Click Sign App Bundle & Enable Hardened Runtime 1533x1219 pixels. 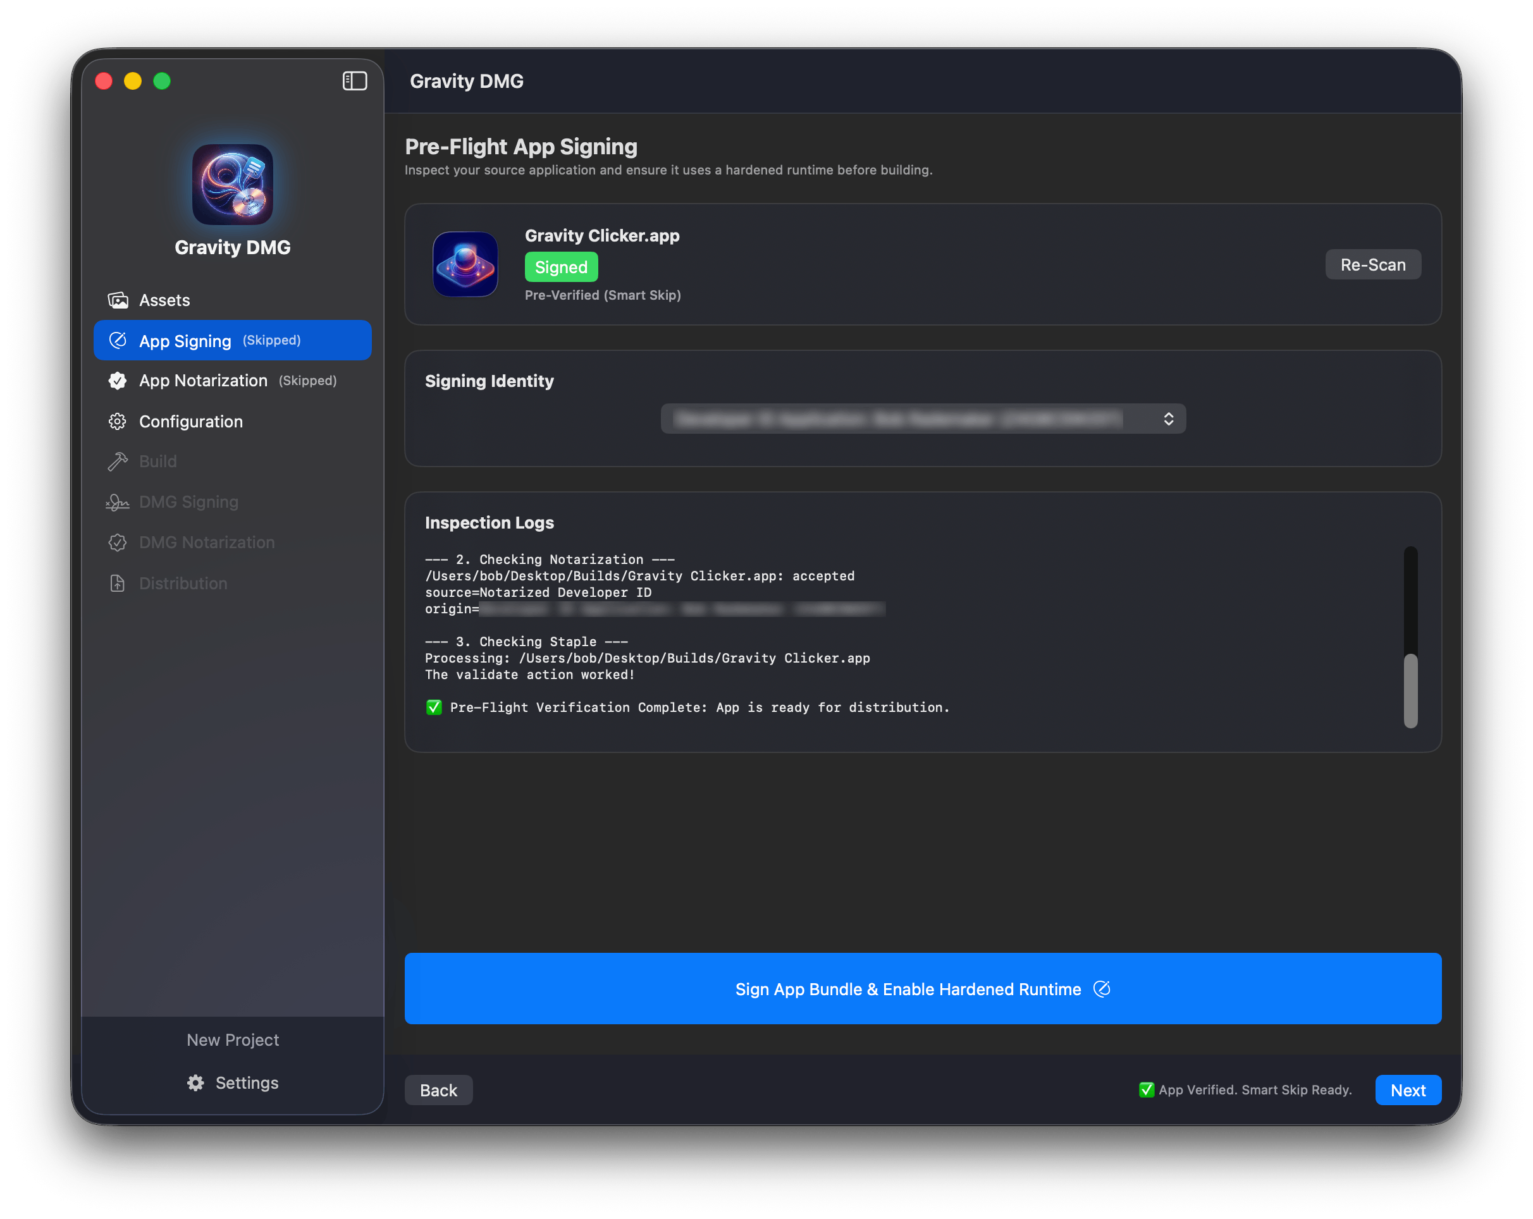coord(922,989)
